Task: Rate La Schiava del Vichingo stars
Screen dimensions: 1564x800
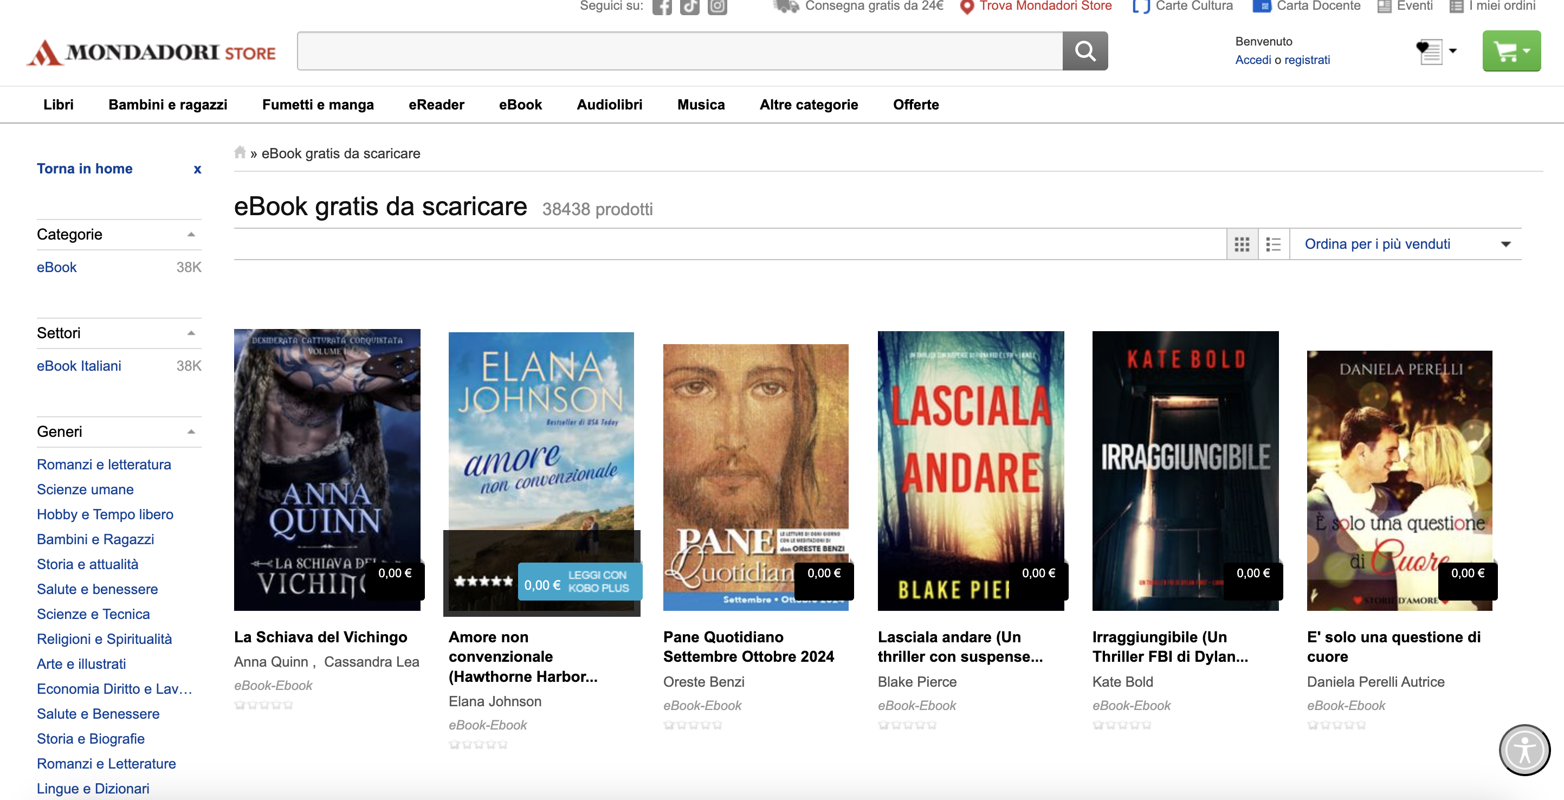Action: point(263,705)
